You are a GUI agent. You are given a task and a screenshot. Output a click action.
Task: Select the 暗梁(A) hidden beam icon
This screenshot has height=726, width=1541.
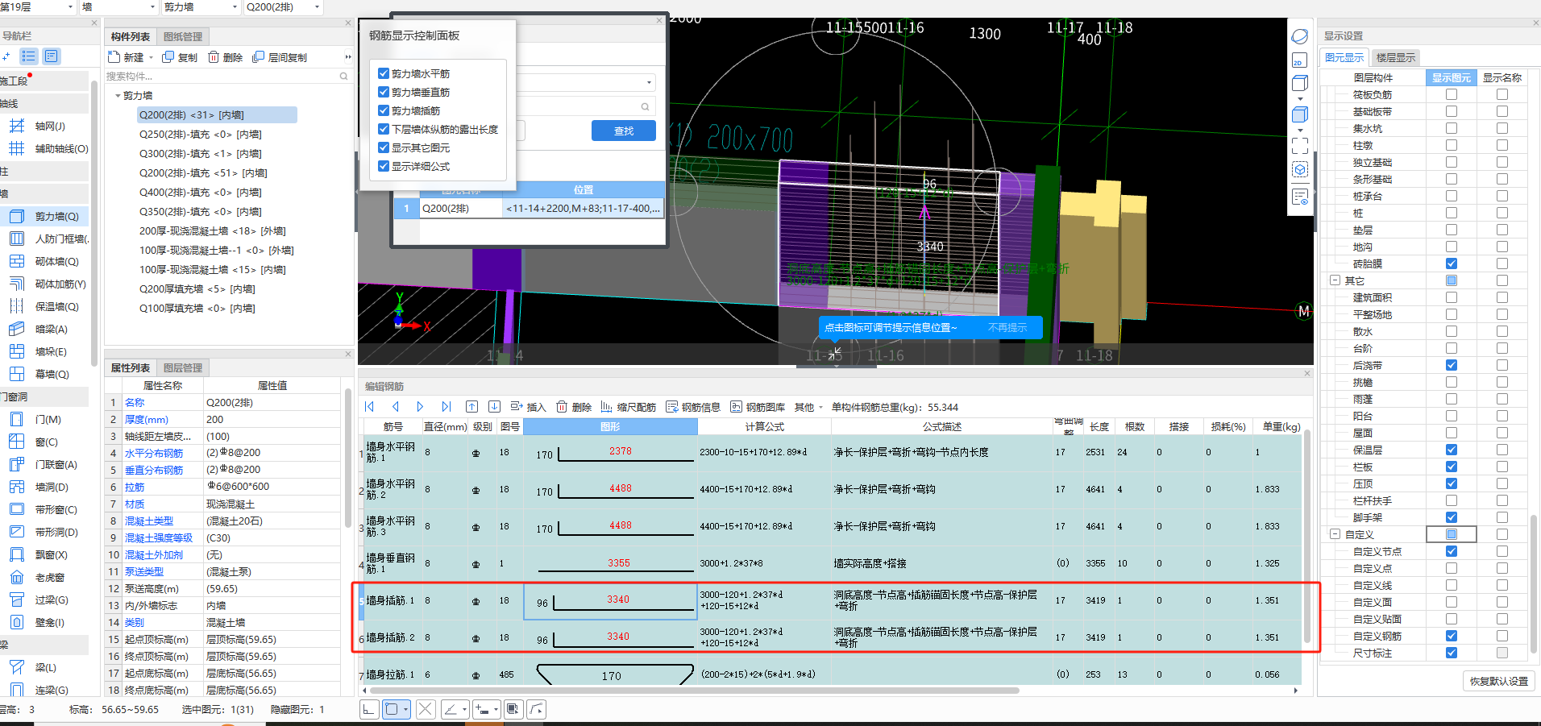tap(17, 330)
